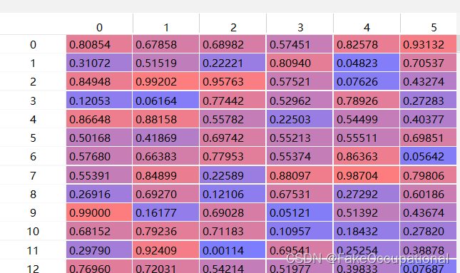Viewport: 460px width, 273px height.
Task: Select column header 5
Action: tap(429, 24)
